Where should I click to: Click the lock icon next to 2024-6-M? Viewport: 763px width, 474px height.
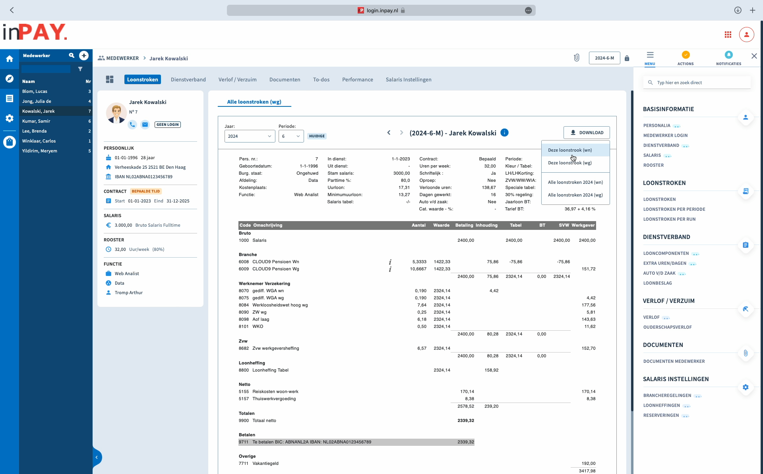click(627, 58)
